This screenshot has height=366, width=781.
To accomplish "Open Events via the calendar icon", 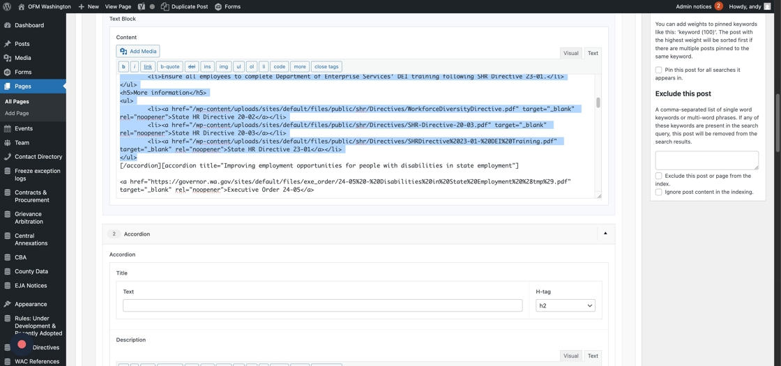I will 8,128.
